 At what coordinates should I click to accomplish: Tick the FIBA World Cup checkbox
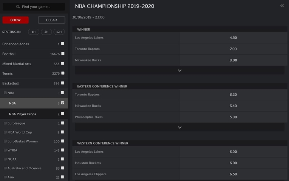62,132
